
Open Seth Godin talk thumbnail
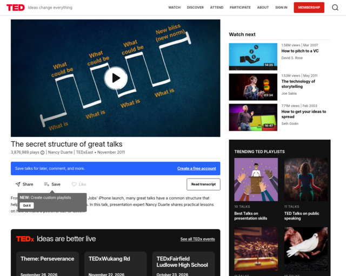[253, 118]
